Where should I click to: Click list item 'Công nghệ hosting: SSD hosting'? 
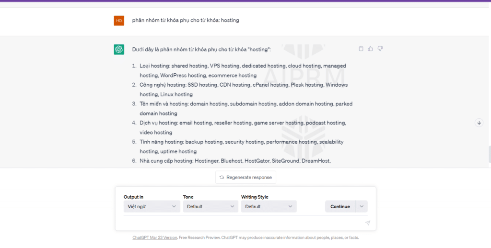coord(244,90)
